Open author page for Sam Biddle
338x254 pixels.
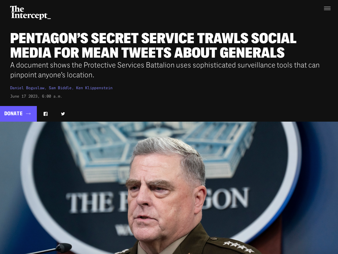point(60,88)
